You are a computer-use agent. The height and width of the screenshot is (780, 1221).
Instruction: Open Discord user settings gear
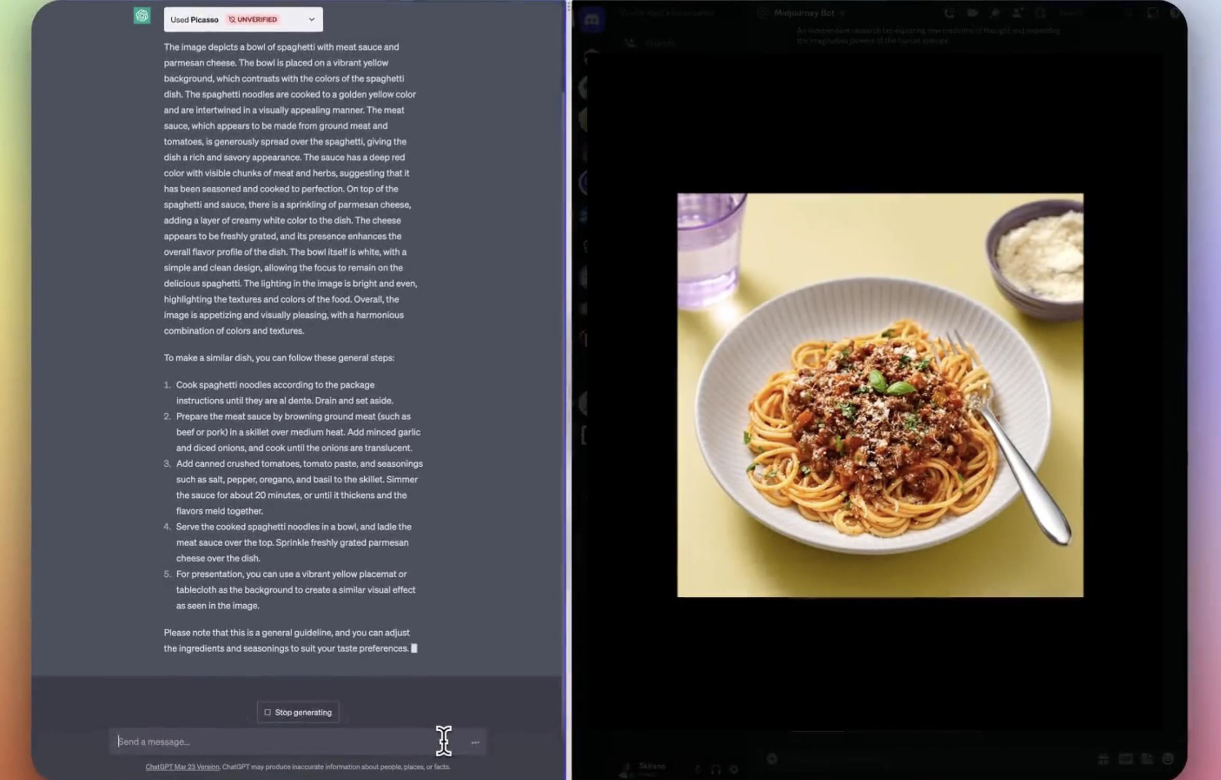pos(734,770)
